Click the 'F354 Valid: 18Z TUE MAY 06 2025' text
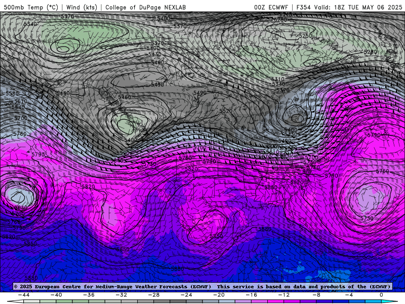Screen dimensions: 405x304 (349, 7)
